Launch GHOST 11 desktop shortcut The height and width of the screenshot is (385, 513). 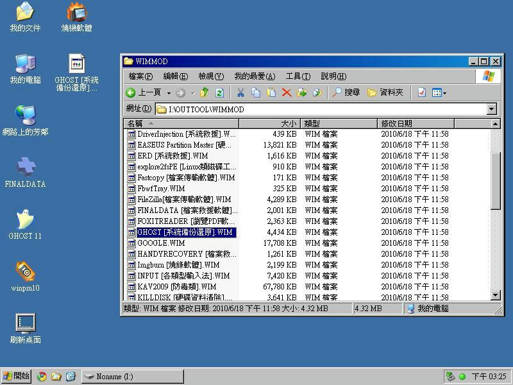[25, 225]
